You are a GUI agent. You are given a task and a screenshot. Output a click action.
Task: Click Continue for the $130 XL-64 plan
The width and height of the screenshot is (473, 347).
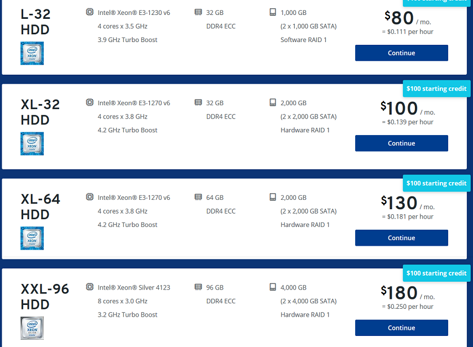402,238
